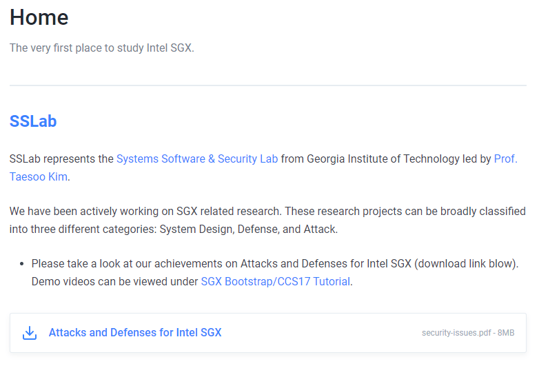Click the bullet text 'Please take a look at our achievements'
539x377 pixels.
pyautogui.click(x=275, y=272)
